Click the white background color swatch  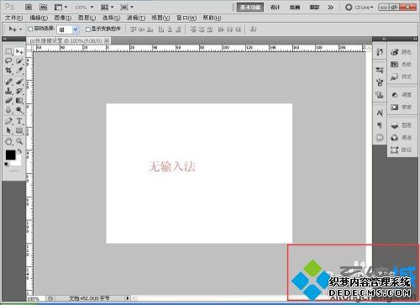coord(18,161)
